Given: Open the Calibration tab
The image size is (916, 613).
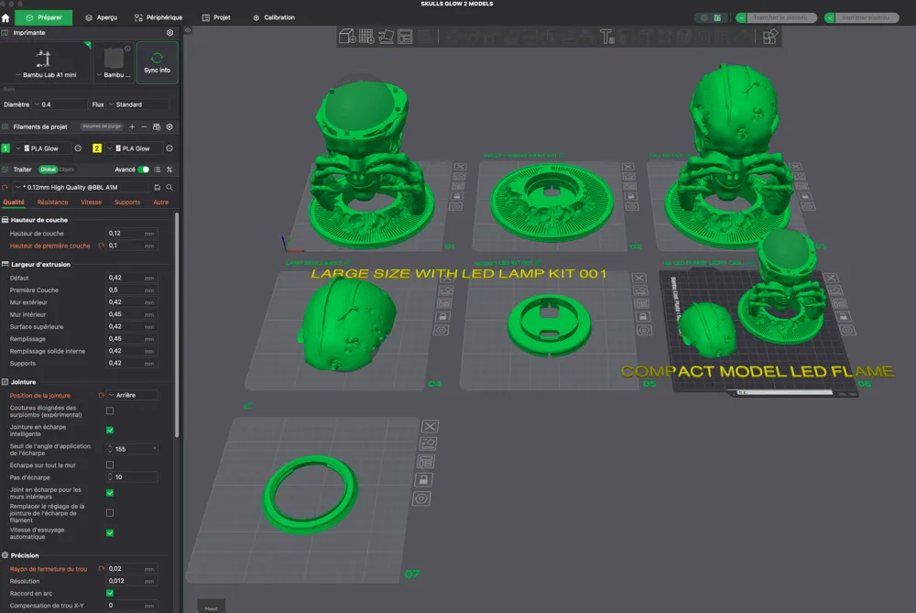Looking at the screenshot, I should 274,17.
